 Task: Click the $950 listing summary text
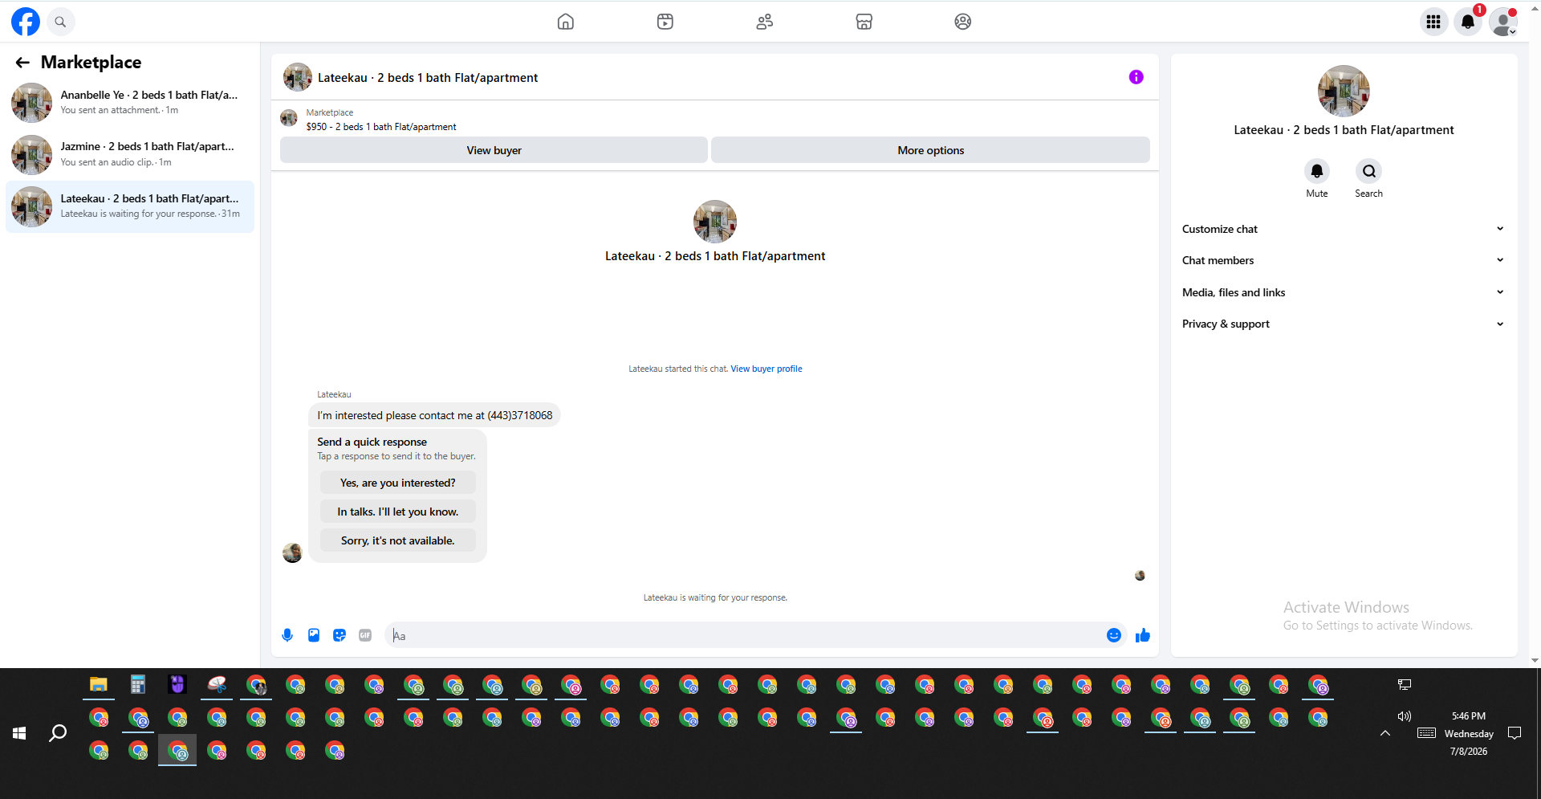[381, 127]
